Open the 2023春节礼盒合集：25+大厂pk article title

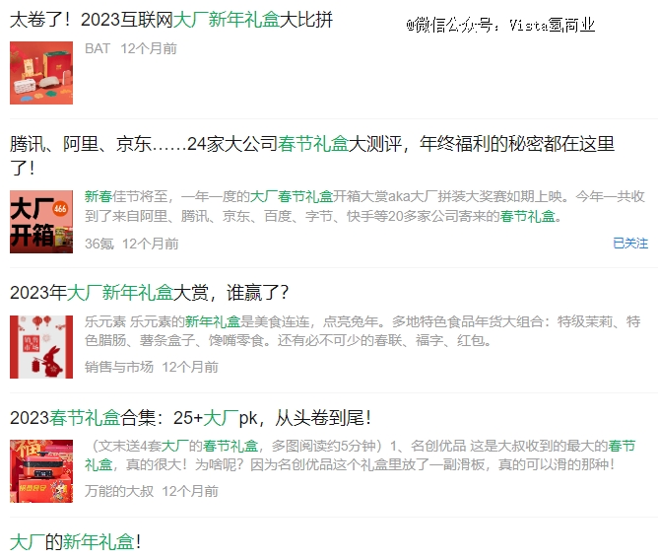(x=190, y=418)
